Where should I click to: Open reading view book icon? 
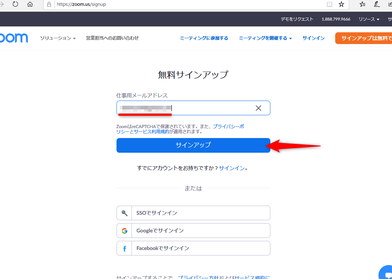(x=329, y=4)
